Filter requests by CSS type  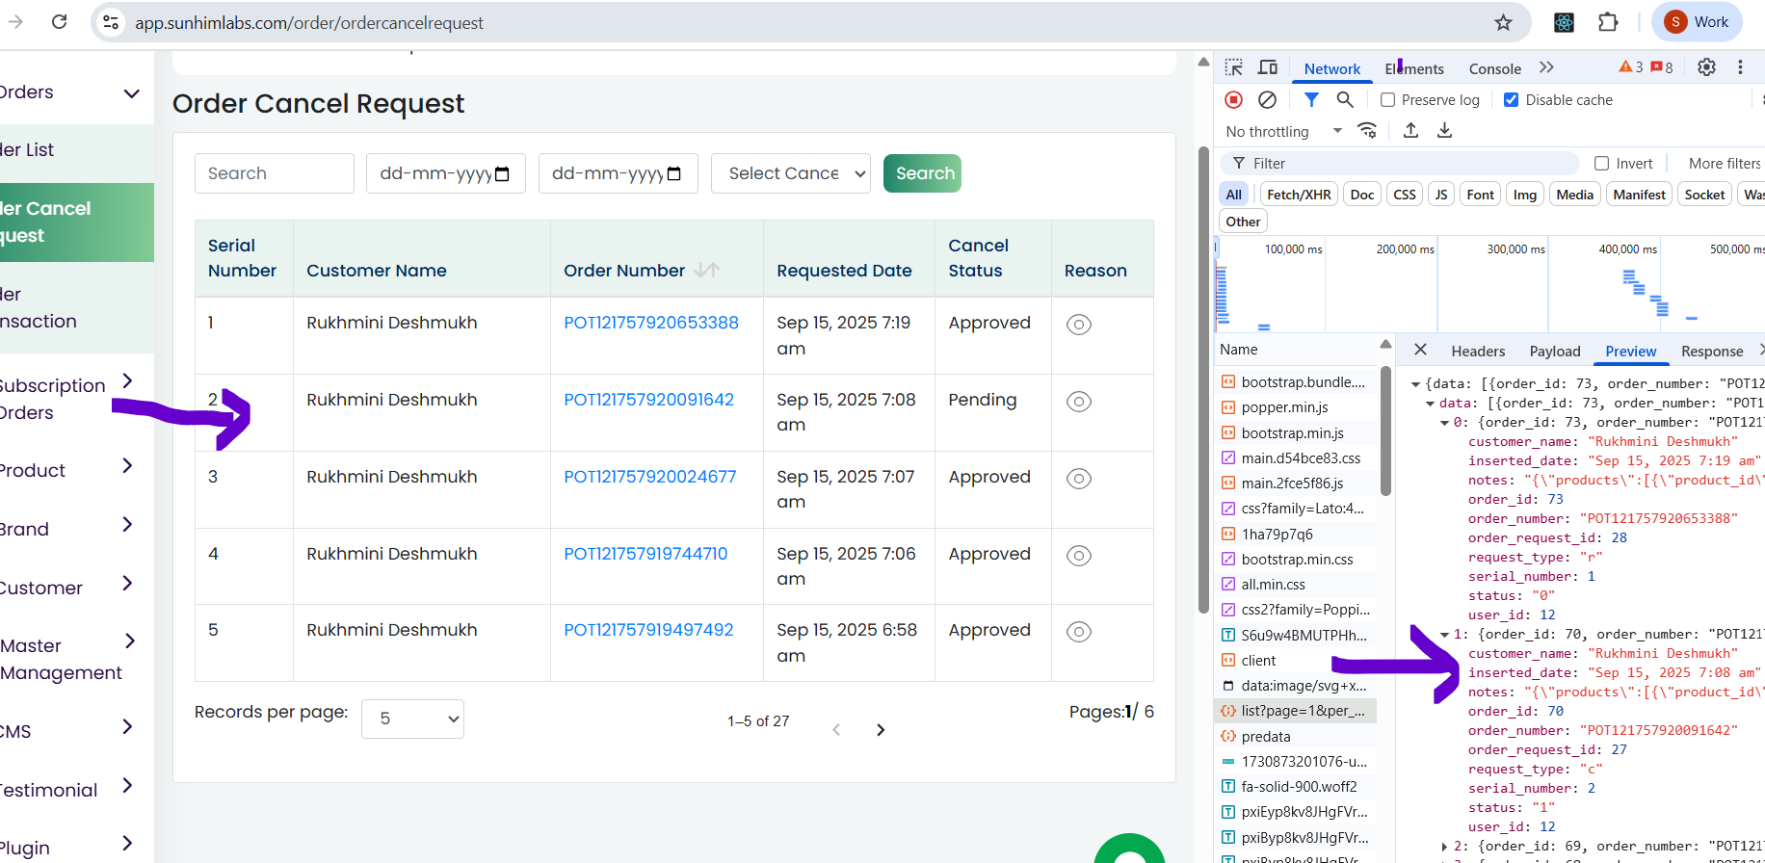point(1405,195)
